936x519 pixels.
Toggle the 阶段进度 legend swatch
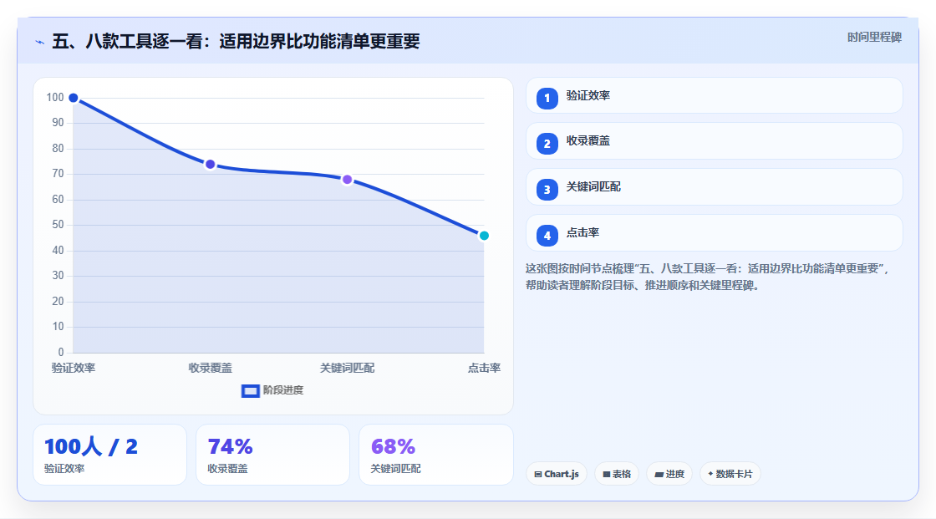click(x=250, y=391)
